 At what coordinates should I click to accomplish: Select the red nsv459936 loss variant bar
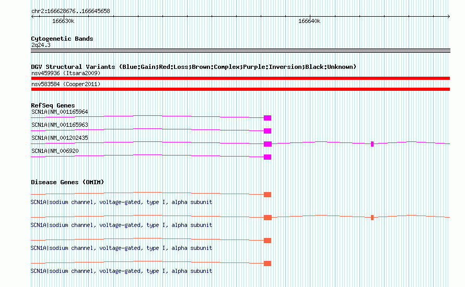point(240,78)
